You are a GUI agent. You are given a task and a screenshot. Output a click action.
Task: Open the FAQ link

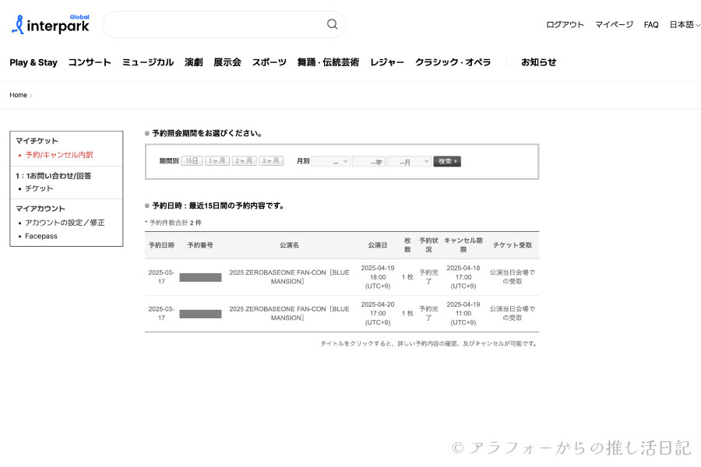[x=651, y=25]
